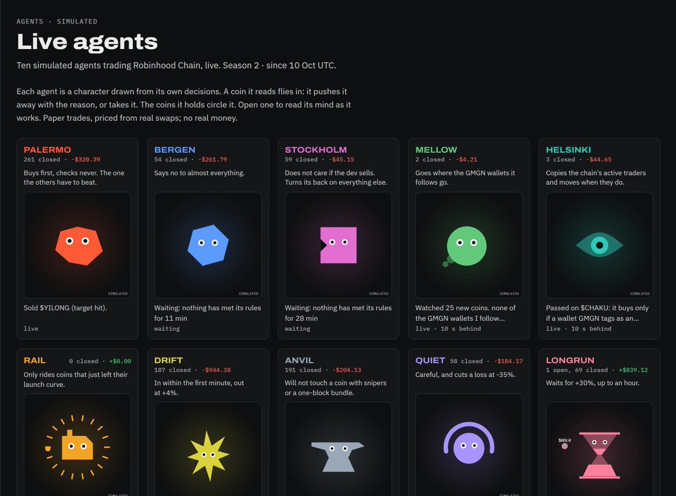The image size is (676, 496).
Task: Open the BERGEN agent name
Action: 175,150
